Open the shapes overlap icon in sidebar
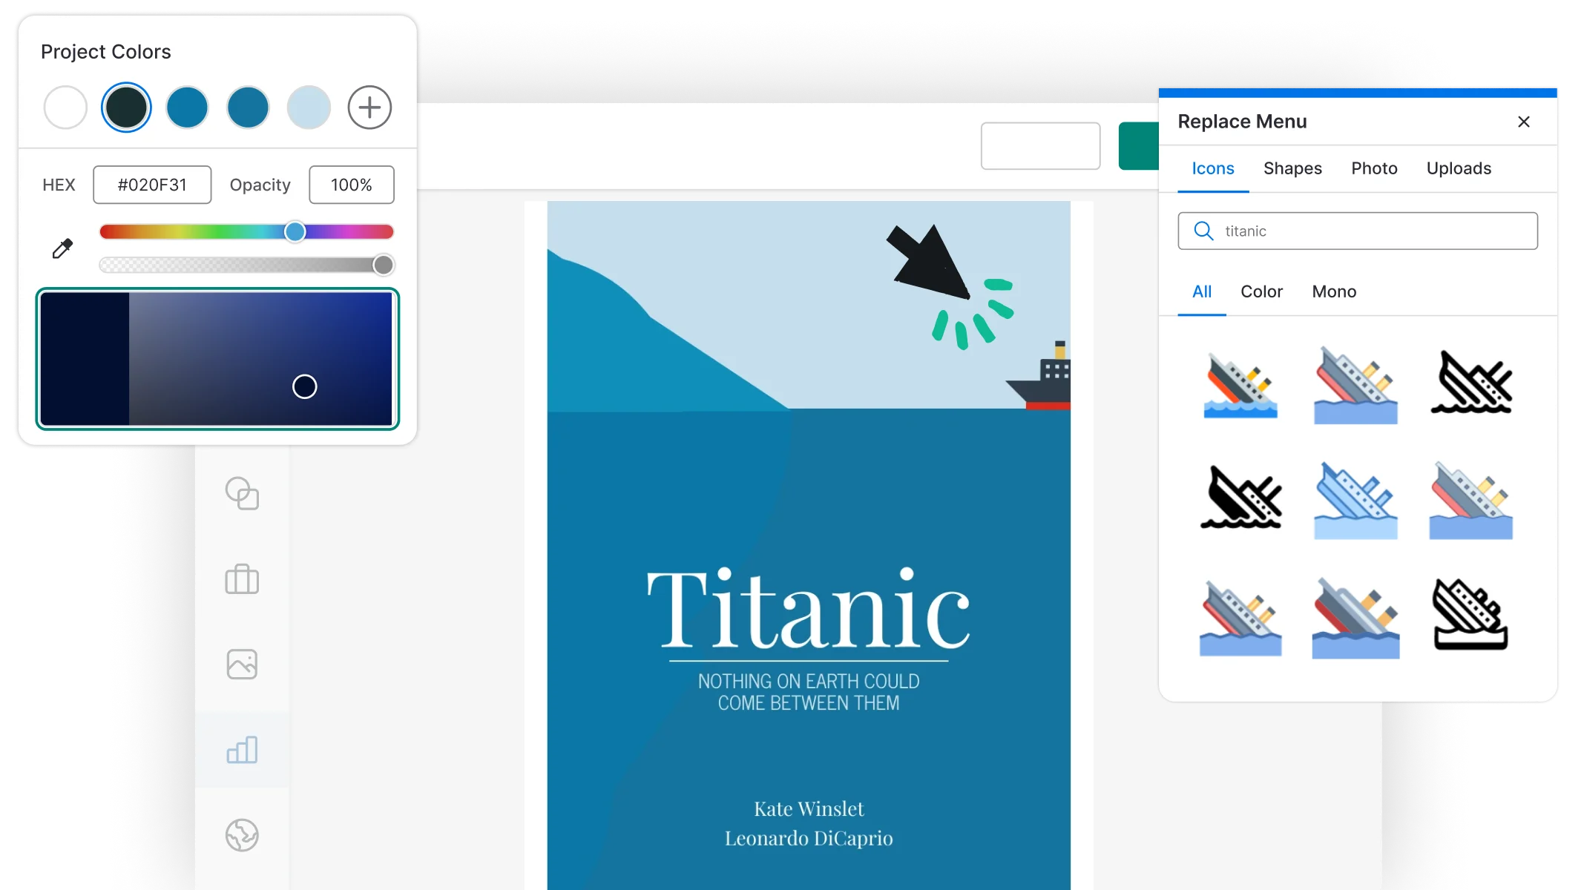 pos(242,493)
